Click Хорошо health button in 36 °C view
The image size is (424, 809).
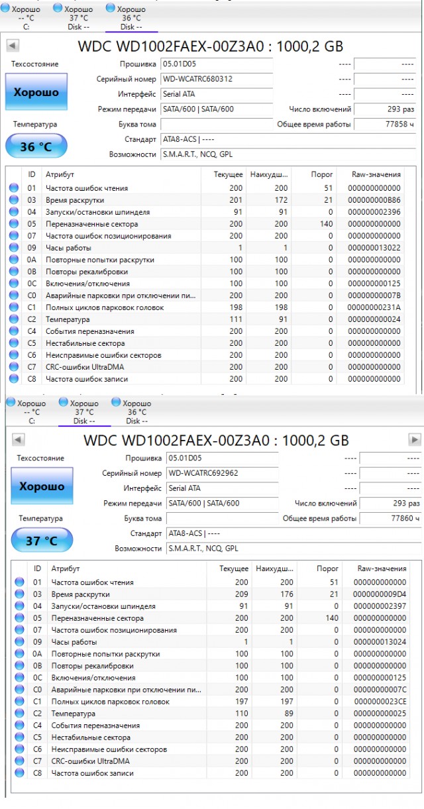pyautogui.click(x=36, y=92)
